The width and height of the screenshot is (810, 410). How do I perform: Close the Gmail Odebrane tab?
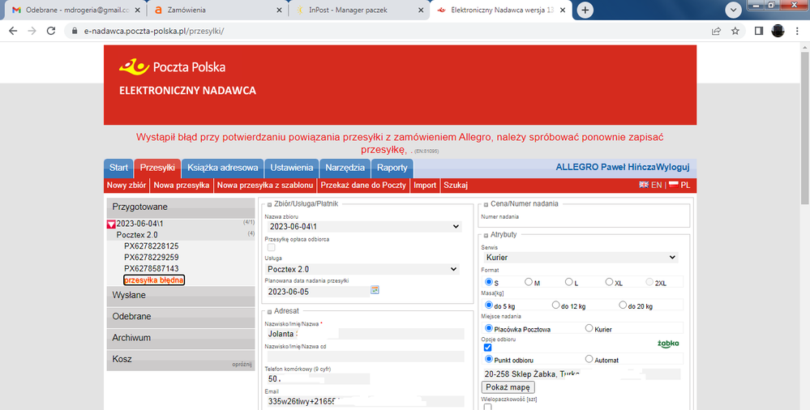point(137,10)
